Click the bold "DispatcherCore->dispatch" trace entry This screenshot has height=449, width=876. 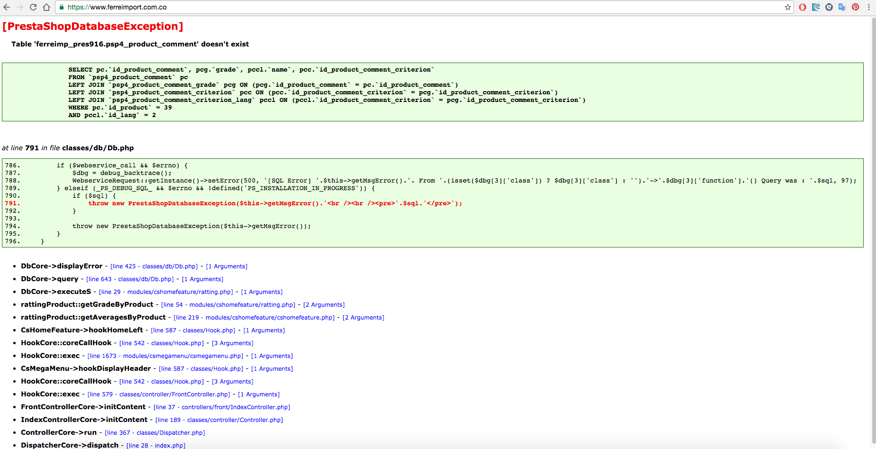click(70, 445)
